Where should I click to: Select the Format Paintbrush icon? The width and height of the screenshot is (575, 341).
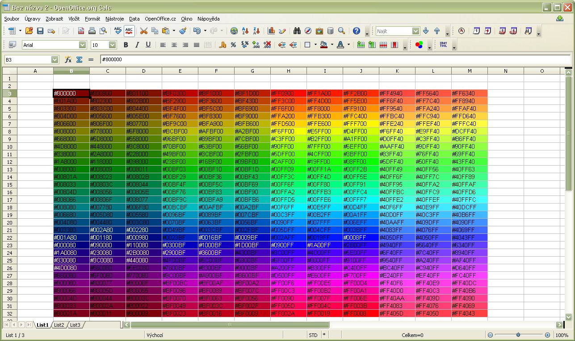tap(183, 31)
